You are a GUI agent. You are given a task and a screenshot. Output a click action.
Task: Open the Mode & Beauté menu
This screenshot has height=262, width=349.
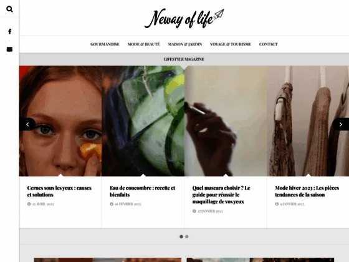coord(143,44)
